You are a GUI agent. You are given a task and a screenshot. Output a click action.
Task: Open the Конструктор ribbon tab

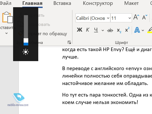[x=98, y=3]
